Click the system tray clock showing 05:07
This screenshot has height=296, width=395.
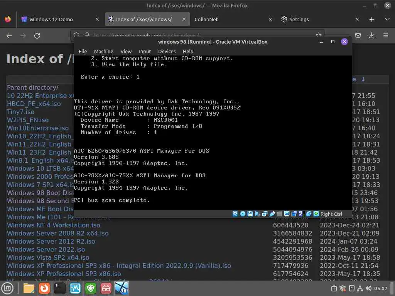pos(381,288)
